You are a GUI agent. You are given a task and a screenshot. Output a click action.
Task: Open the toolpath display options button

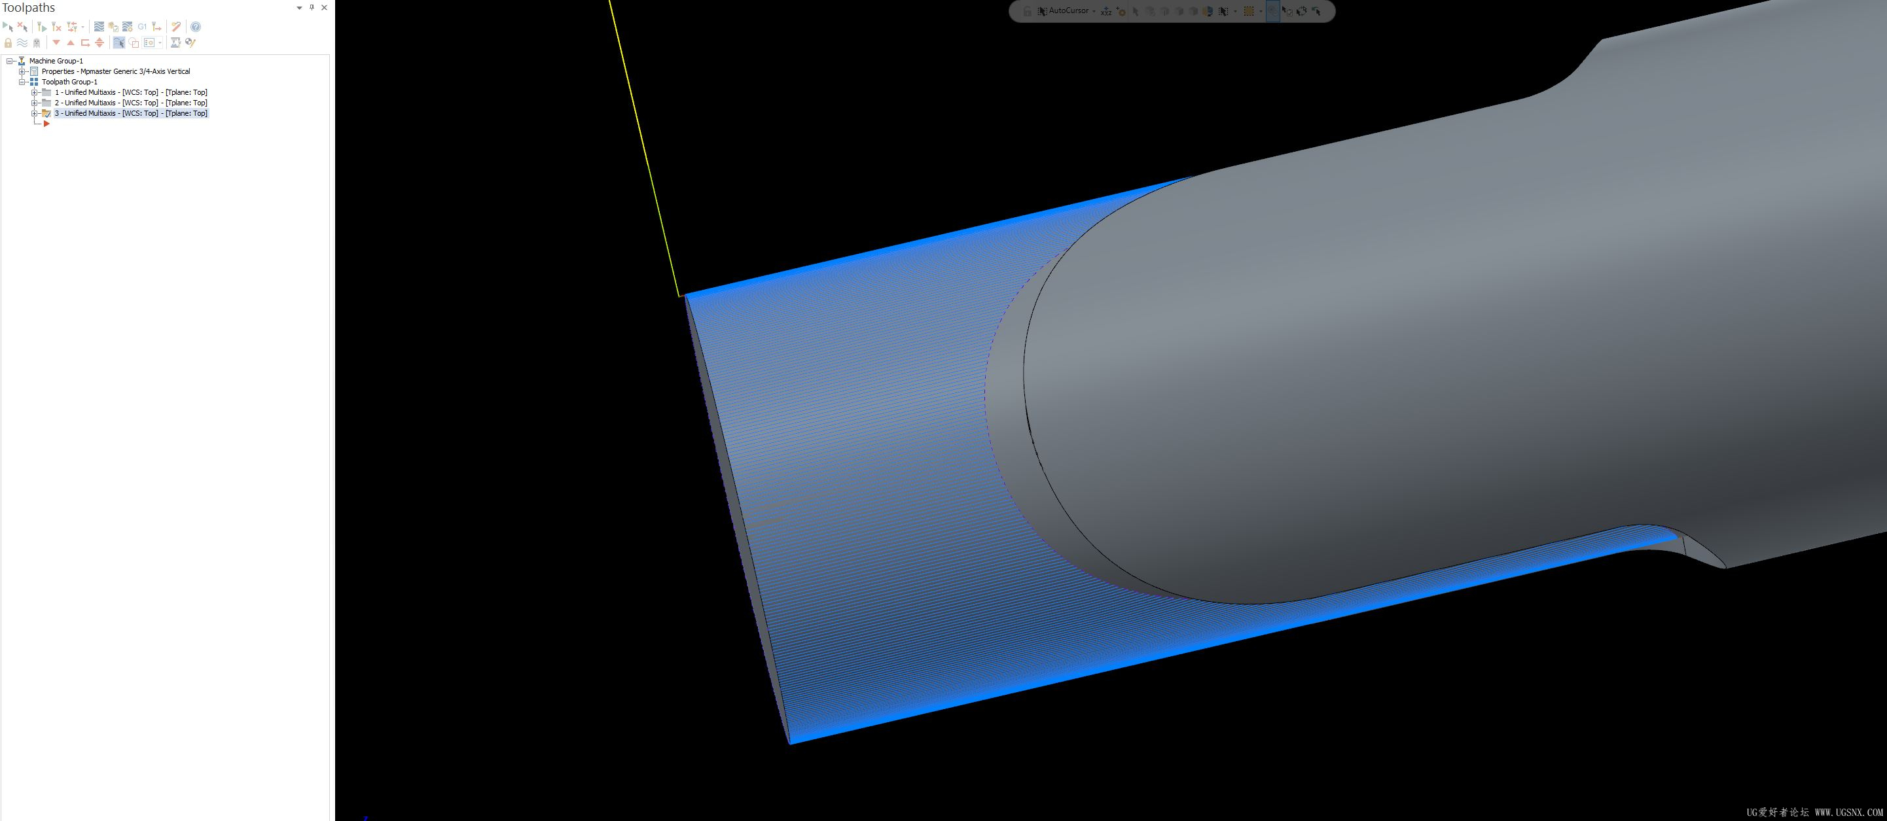pyautogui.click(x=149, y=43)
